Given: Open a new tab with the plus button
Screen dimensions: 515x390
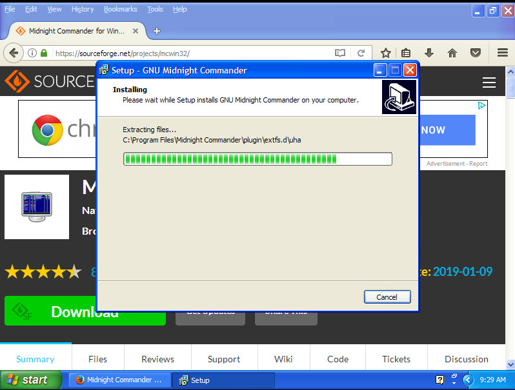Looking at the screenshot, I should pyautogui.click(x=157, y=31).
